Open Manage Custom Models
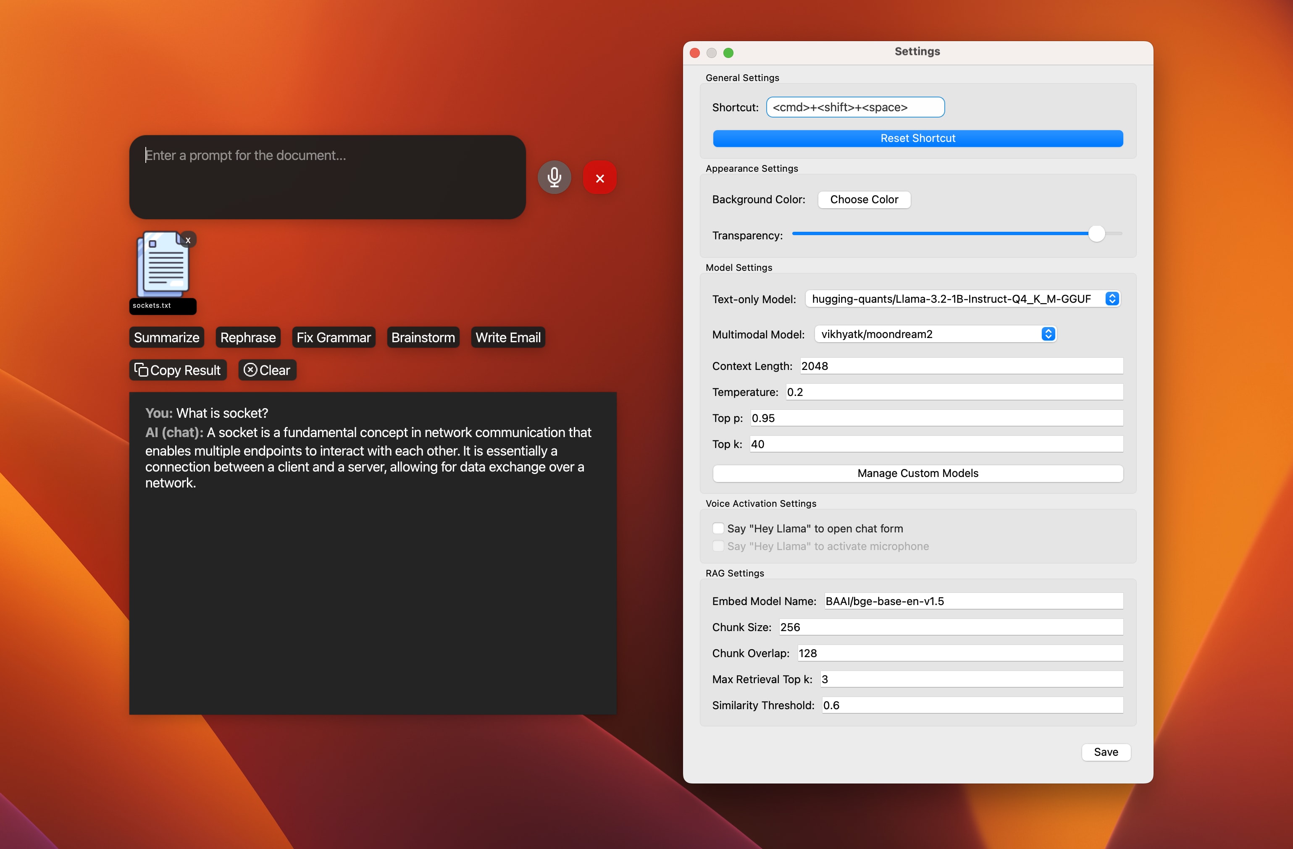This screenshot has height=849, width=1293. click(x=917, y=473)
